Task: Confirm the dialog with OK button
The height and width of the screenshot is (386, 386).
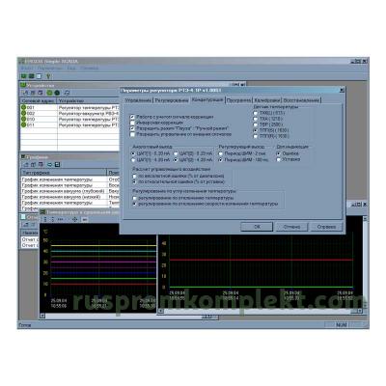Action: 257,227
